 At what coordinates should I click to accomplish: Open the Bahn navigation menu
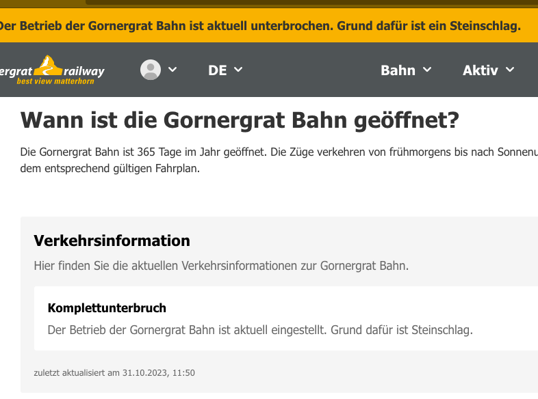(406, 70)
